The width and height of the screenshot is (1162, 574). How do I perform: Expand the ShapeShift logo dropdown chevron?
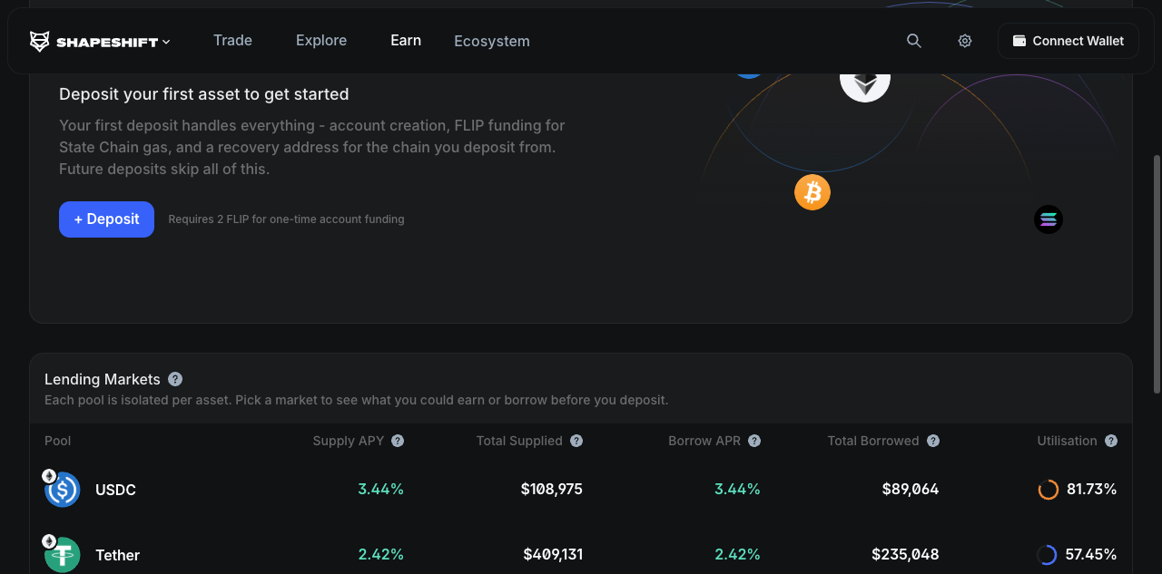[x=166, y=42]
